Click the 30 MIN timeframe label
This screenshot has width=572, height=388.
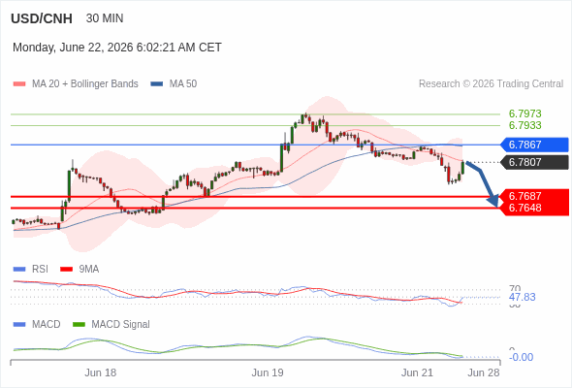(105, 18)
